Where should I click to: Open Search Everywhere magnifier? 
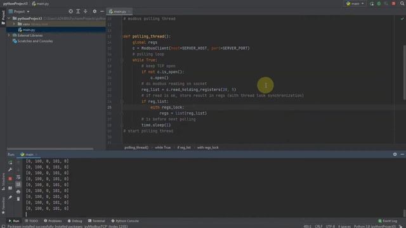tap(402, 4)
